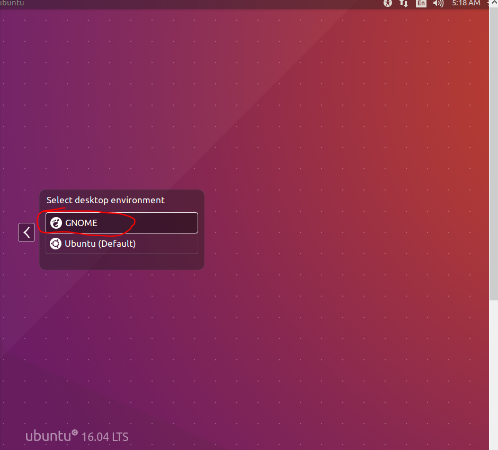The height and width of the screenshot is (450, 498).
Task: Select the Ubuntu (Default) session option
Action: 122,244
